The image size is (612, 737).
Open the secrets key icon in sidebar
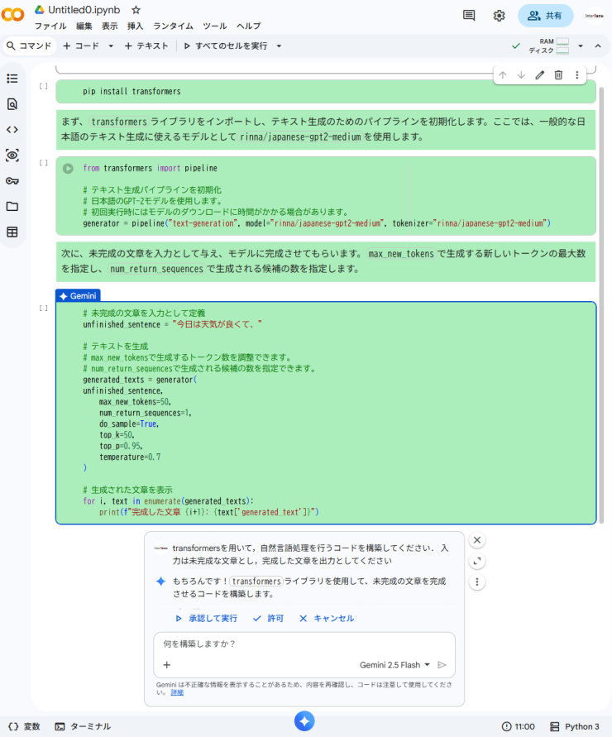coord(12,181)
